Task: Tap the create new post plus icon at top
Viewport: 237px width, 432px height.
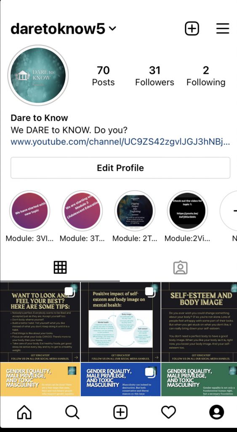Action: point(192,28)
